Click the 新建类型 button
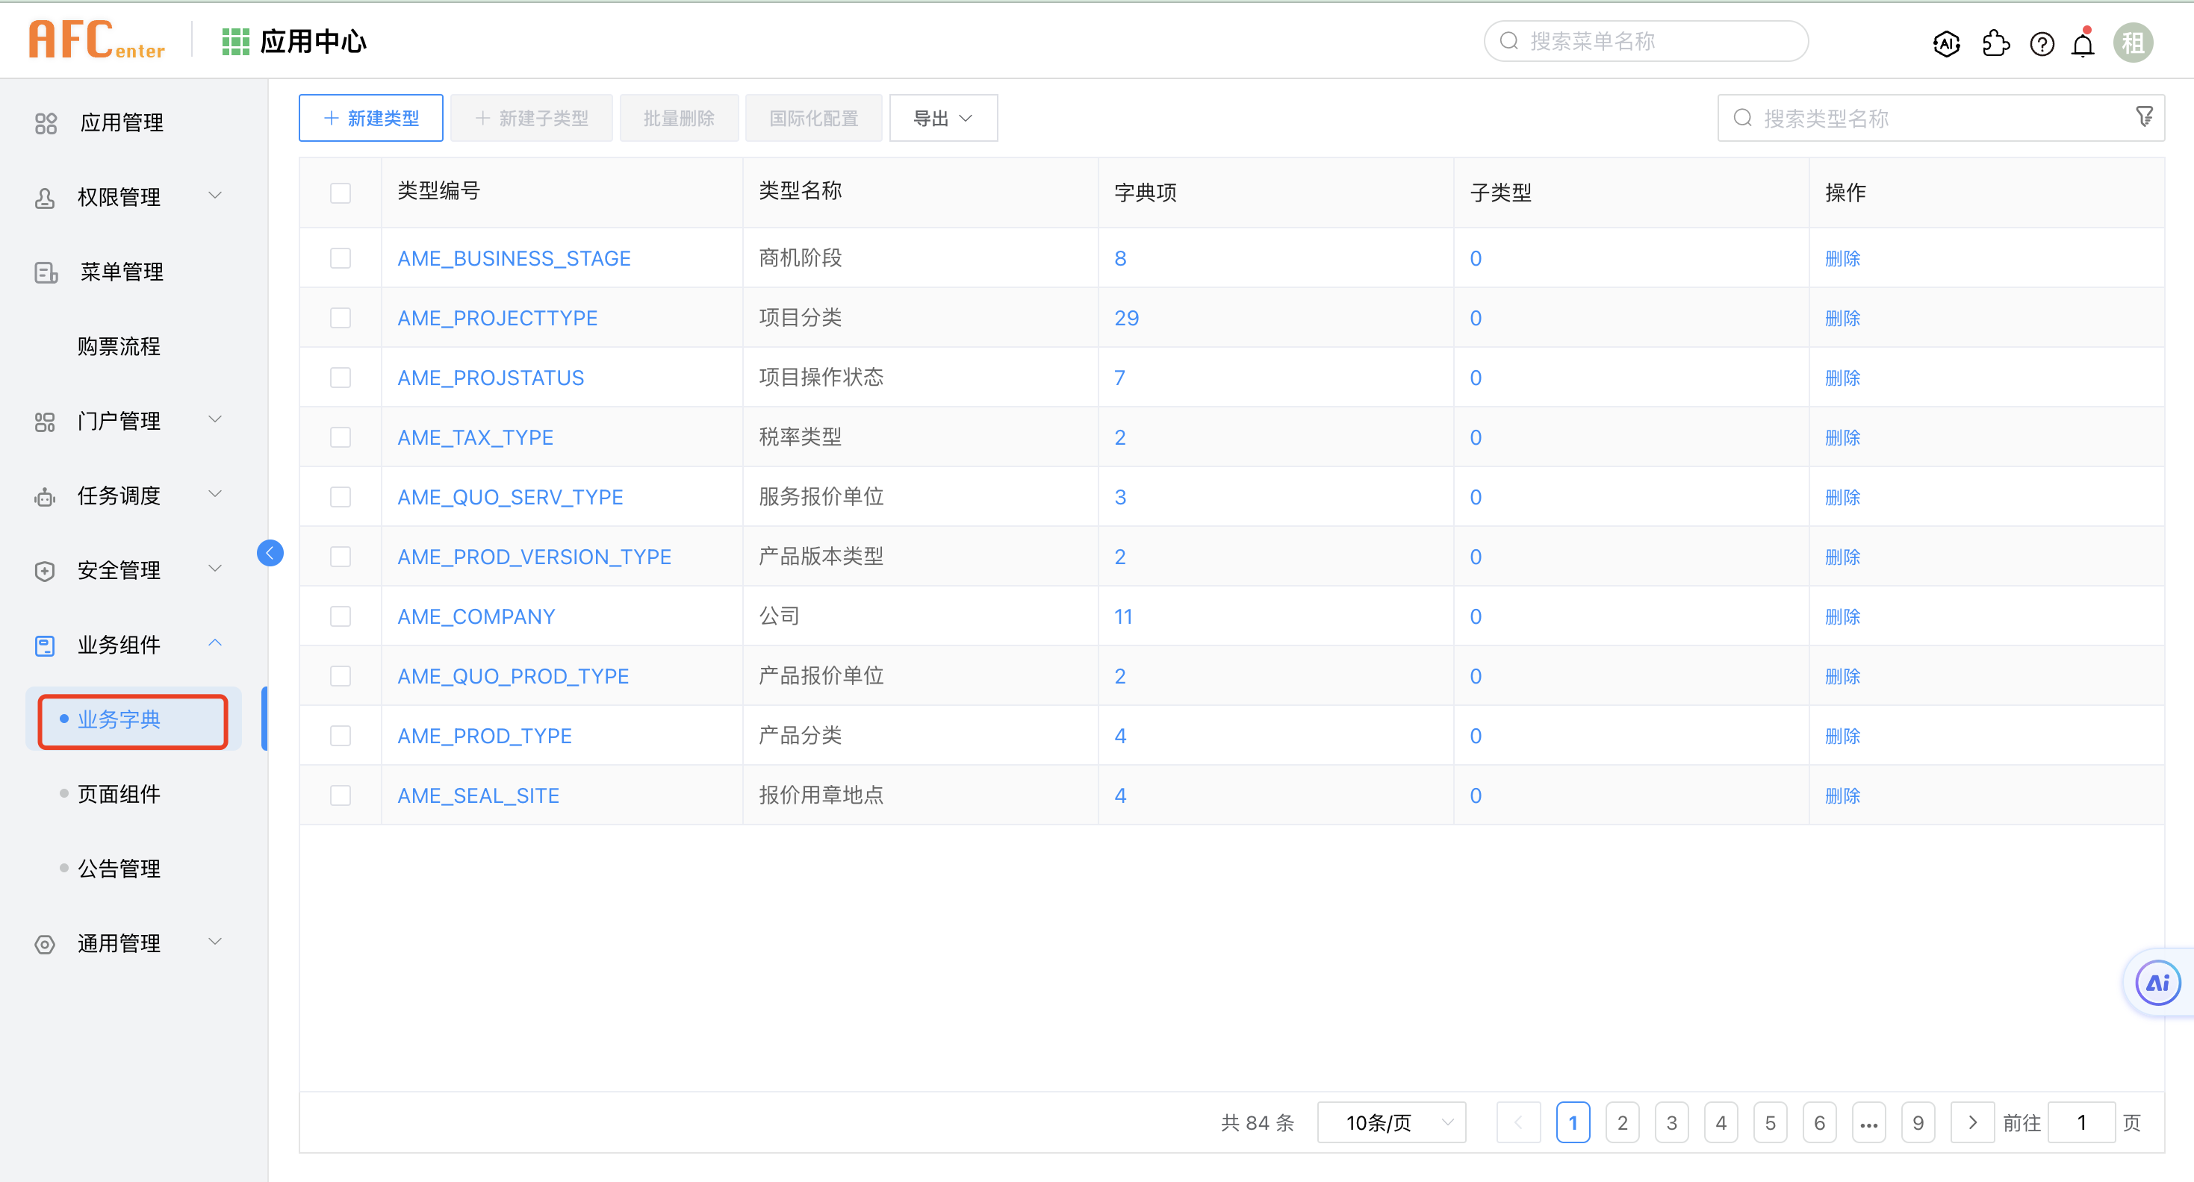This screenshot has width=2194, height=1182. (x=370, y=119)
